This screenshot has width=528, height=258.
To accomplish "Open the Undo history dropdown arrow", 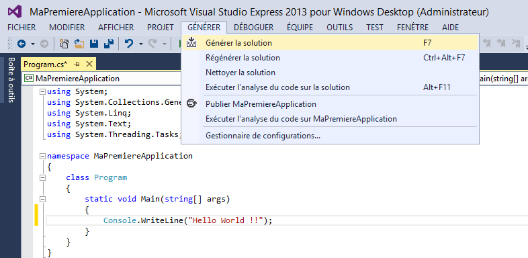I will tap(141, 44).
